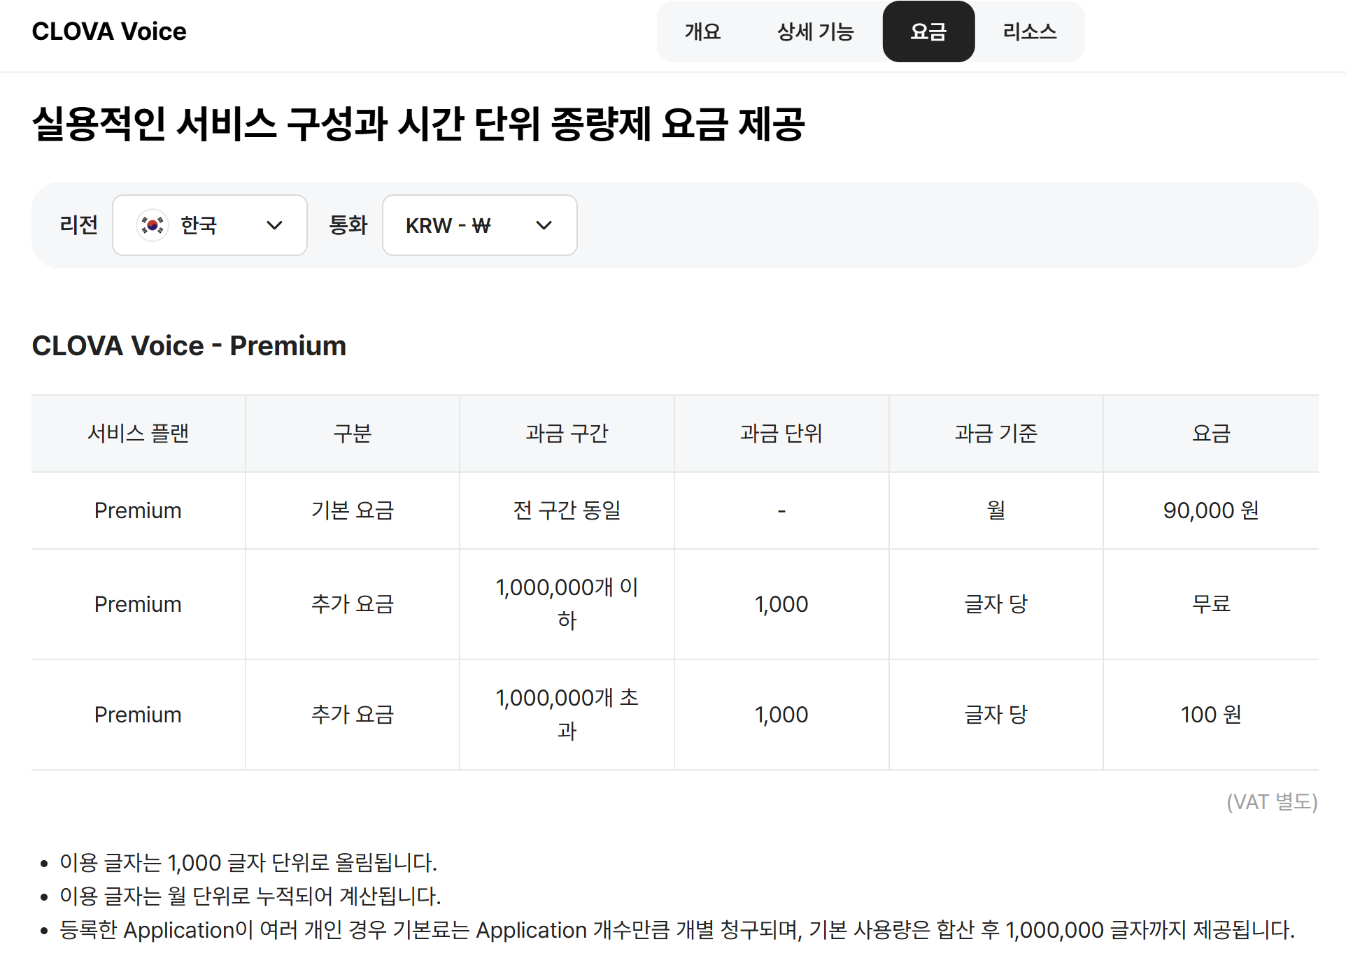Image resolution: width=1346 pixels, height=965 pixels.
Task: Click the 한국 region selector text
Action: click(x=199, y=225)
